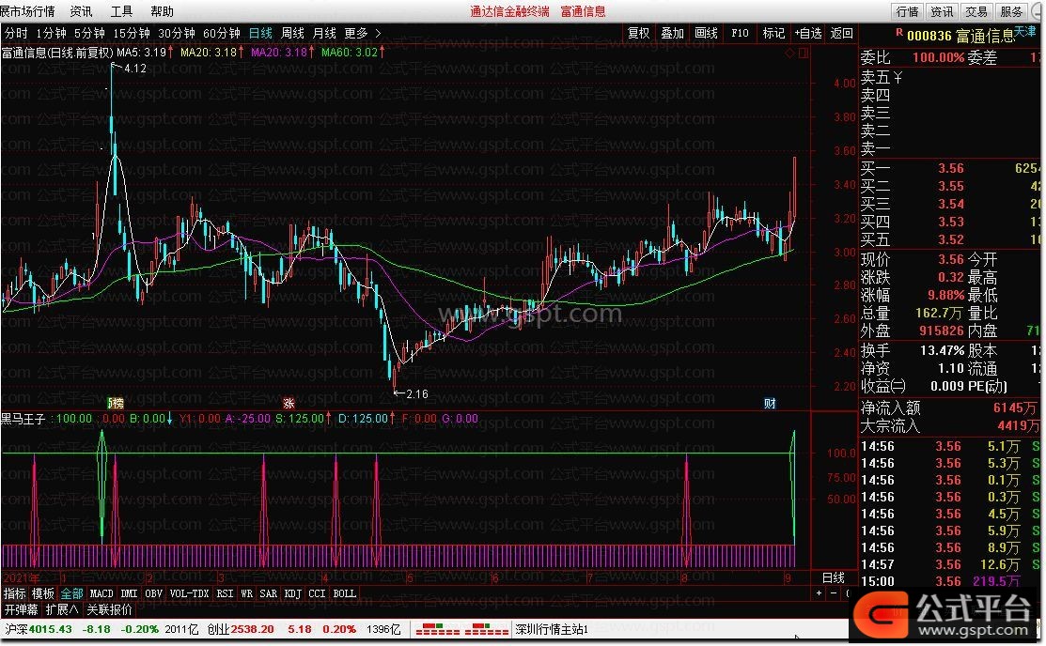
Task: Switch indicator to OBV
Action: [x=153, y=593]
